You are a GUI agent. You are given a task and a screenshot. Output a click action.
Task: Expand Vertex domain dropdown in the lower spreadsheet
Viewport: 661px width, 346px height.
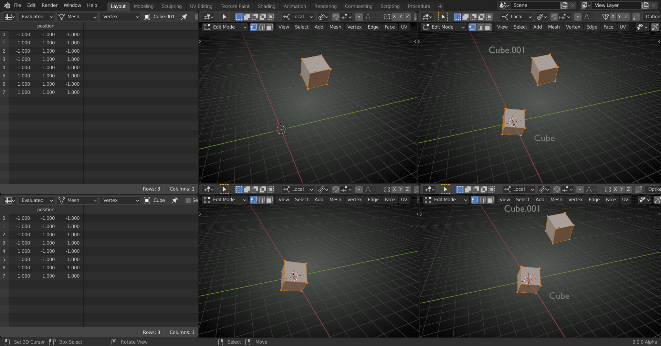[120, 200]
